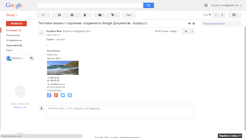
Task: Open the Gmail product dropdown
Action: point(12,15)
